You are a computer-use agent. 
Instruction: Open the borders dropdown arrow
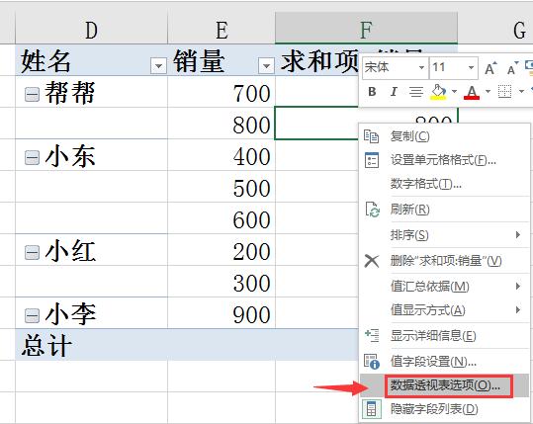point(521,91)
